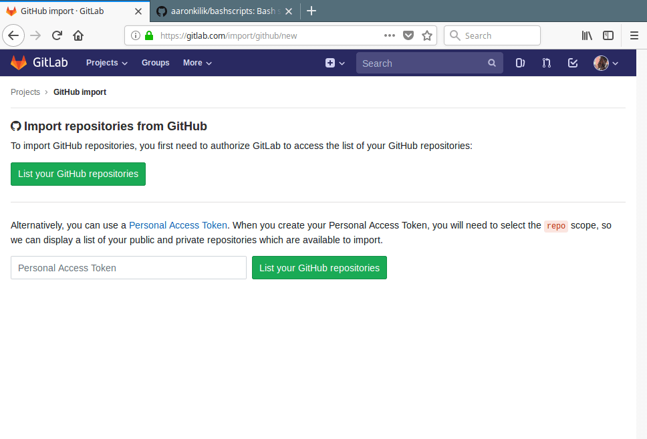Click the browser address bar URL
Image resolution: width=647 pixels, height=439 pixels.
229,36
